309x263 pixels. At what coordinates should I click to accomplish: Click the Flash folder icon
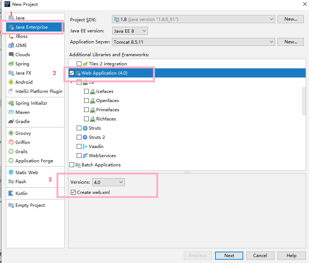point(11,181)
